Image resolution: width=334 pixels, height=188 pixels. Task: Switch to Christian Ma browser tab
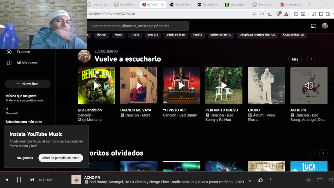click(x=291, y=4)
